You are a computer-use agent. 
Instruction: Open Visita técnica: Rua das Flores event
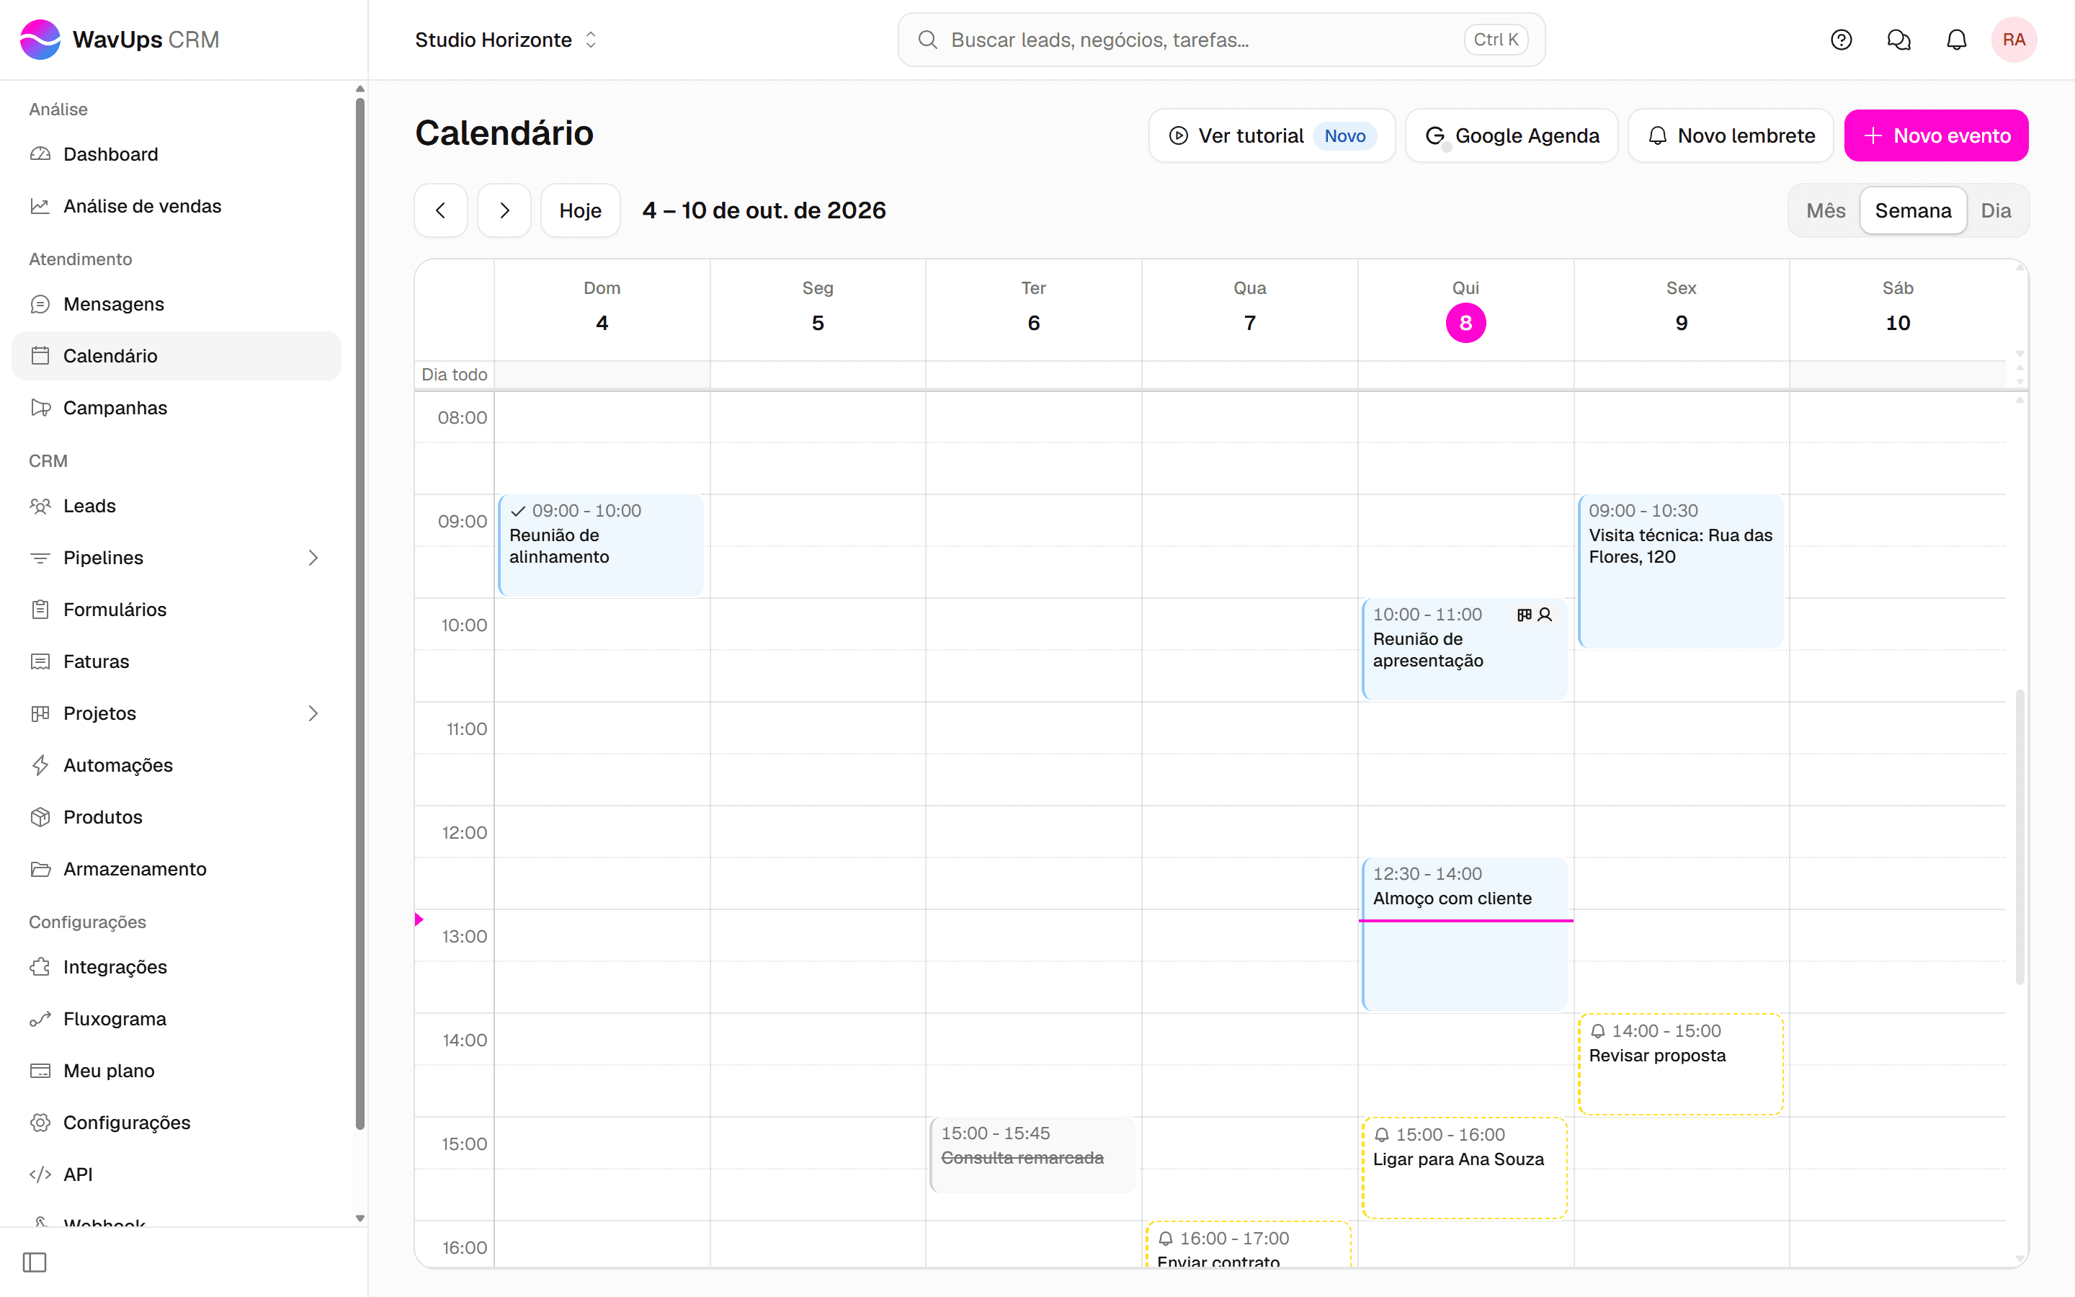(x=1681, y=571)
